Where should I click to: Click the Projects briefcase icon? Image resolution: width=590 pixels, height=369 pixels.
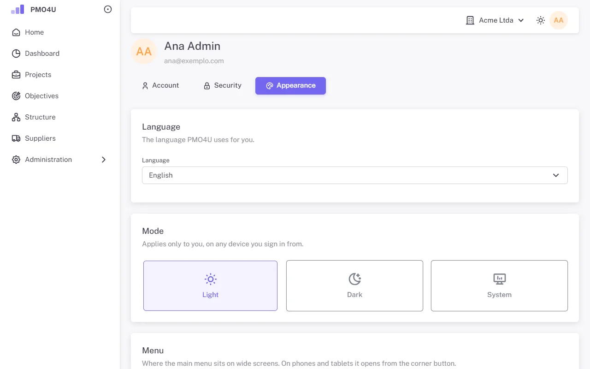click(x=16, y=75)
